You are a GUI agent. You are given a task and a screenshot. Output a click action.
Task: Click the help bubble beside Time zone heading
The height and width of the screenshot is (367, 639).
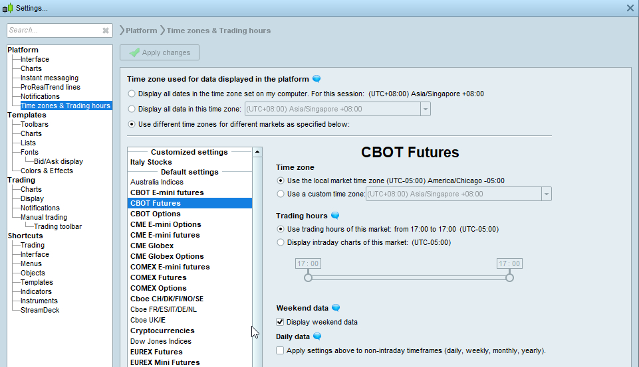tap(317, 79)
